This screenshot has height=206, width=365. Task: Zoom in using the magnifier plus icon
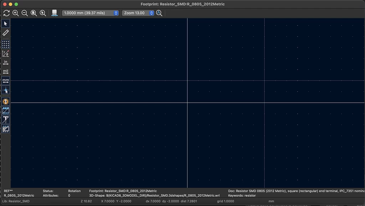click(16, 13)
